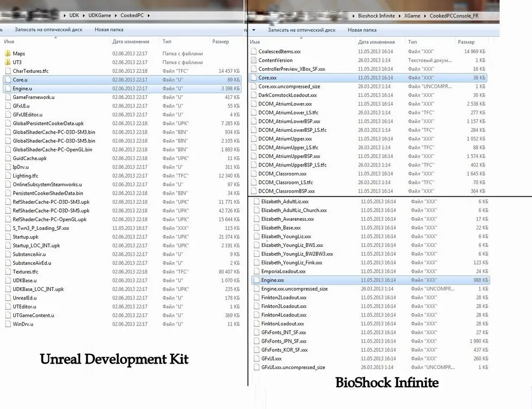Click the UT3 folder icon
Screen dimensions: 532x409
point(7,62)
